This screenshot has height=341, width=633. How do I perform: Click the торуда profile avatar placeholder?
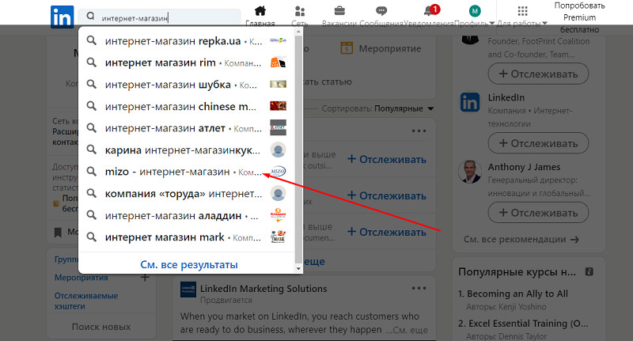[278, 193]
